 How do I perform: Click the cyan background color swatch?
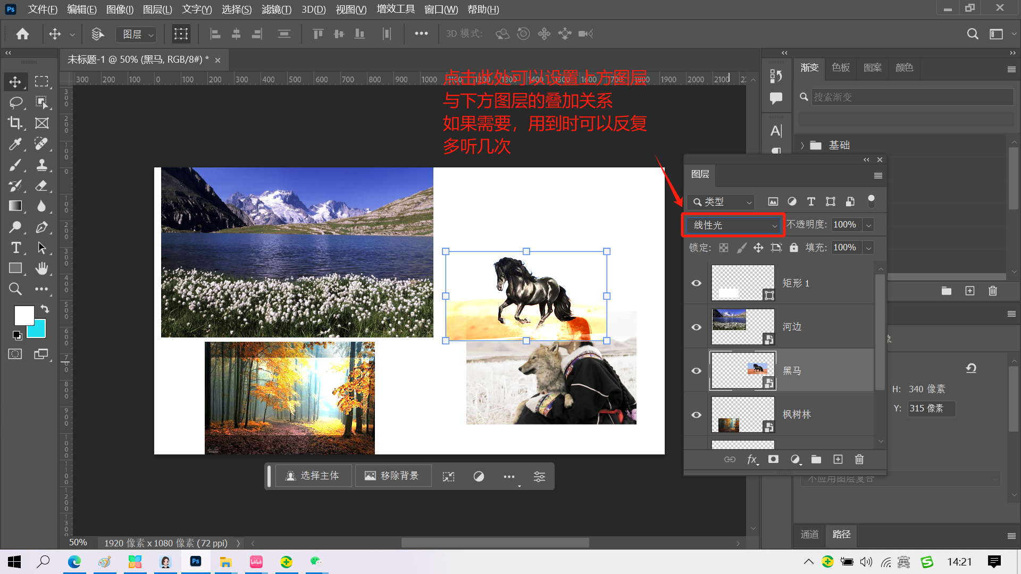pos(37,330)
